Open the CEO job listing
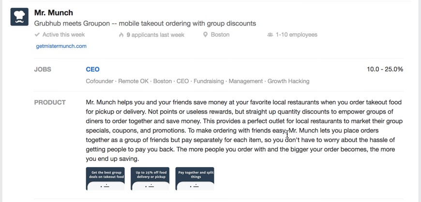Image resolution: width=421 pixels, height=202 pixels. (x=92, y=70)
